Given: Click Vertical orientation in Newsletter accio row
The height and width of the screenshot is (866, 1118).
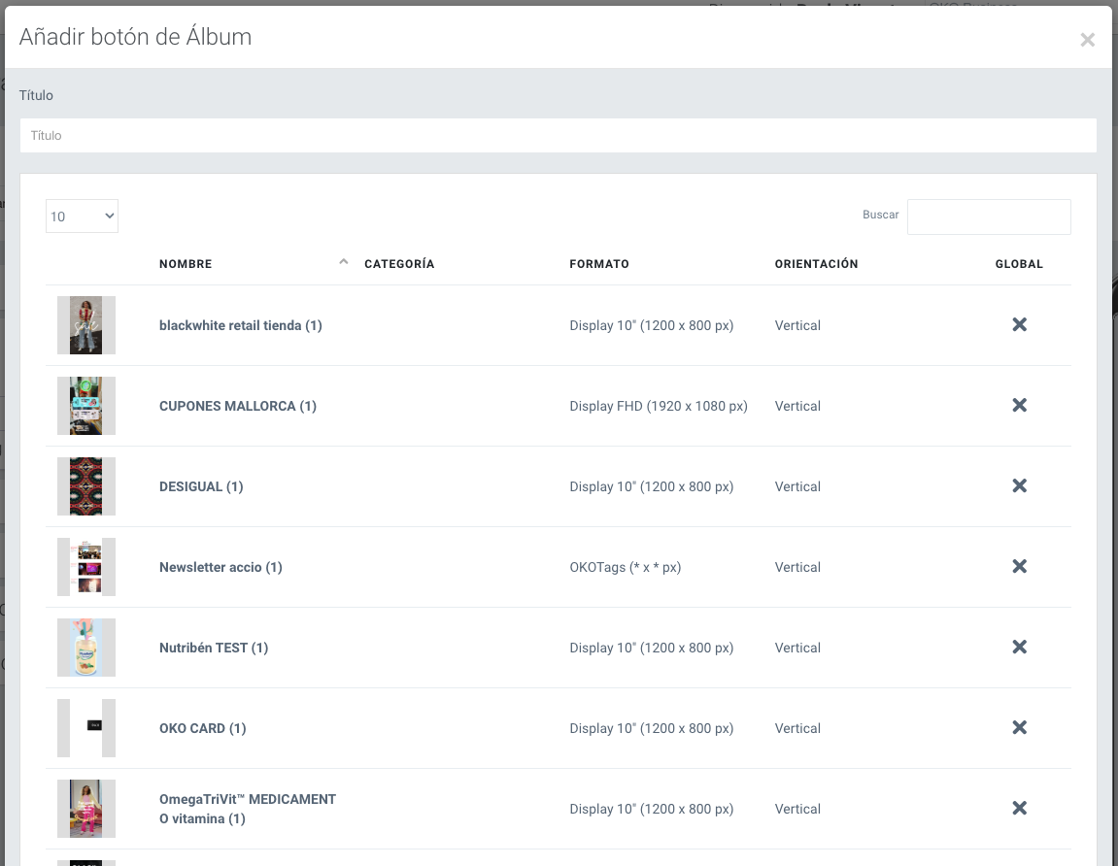Looking at the screenshot, I should coord(797,567).
